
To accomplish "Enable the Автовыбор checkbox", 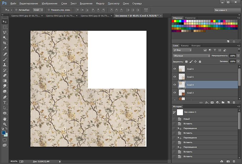I will [16, 10].
